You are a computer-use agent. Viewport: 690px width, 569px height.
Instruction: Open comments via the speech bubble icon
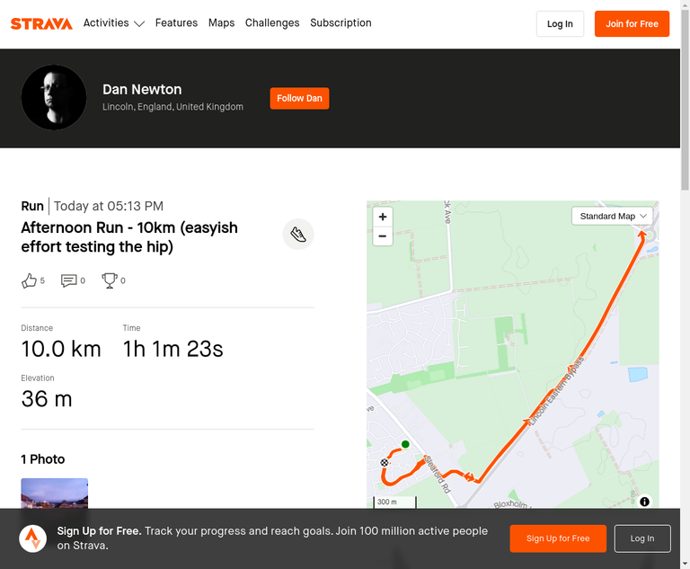point(68,280)
